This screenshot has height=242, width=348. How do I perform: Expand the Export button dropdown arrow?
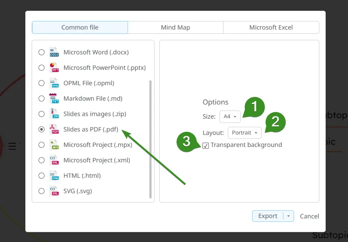pos(289,216)
